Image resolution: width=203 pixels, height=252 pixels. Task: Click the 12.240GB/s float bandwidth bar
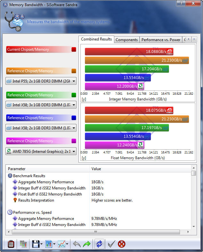114,145
